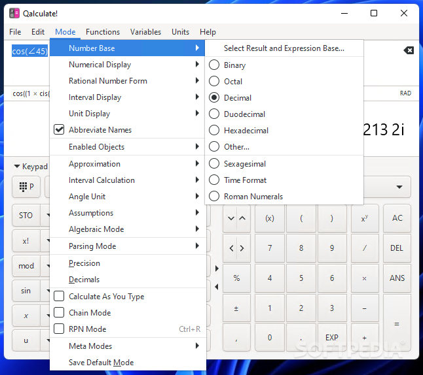Click the EXP button
The height and width of the screenshot is (375, 423).
click(332, 338)
